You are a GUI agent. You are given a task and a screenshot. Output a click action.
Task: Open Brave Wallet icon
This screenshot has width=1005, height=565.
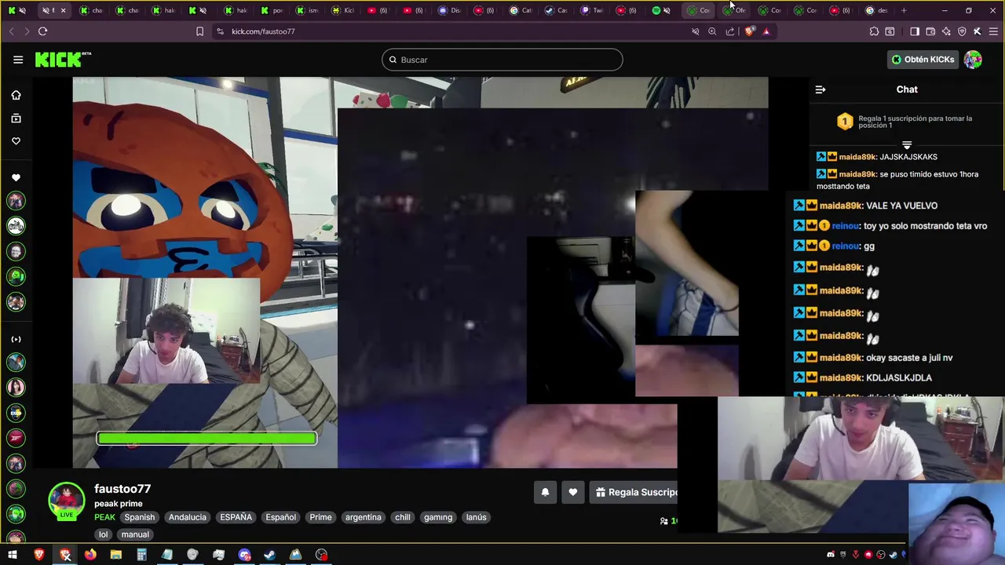(x=930, y=31)
